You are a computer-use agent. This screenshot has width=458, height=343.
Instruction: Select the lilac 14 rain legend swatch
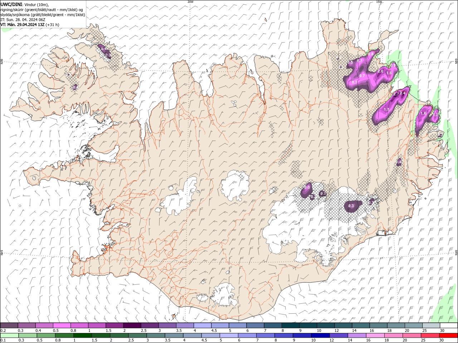(x=356, y=335)
